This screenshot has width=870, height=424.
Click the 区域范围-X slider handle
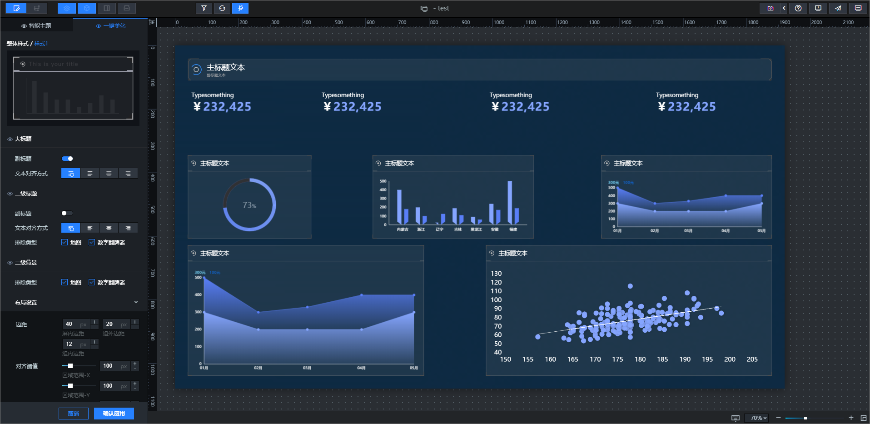click(x=70, y=366)
